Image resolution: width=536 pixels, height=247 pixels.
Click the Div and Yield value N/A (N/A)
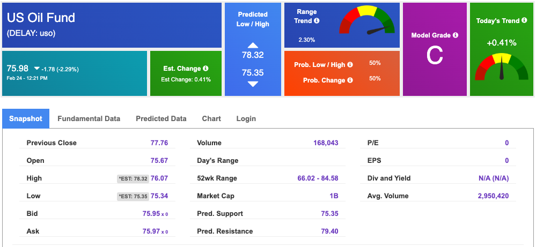(x=493, y=178)
